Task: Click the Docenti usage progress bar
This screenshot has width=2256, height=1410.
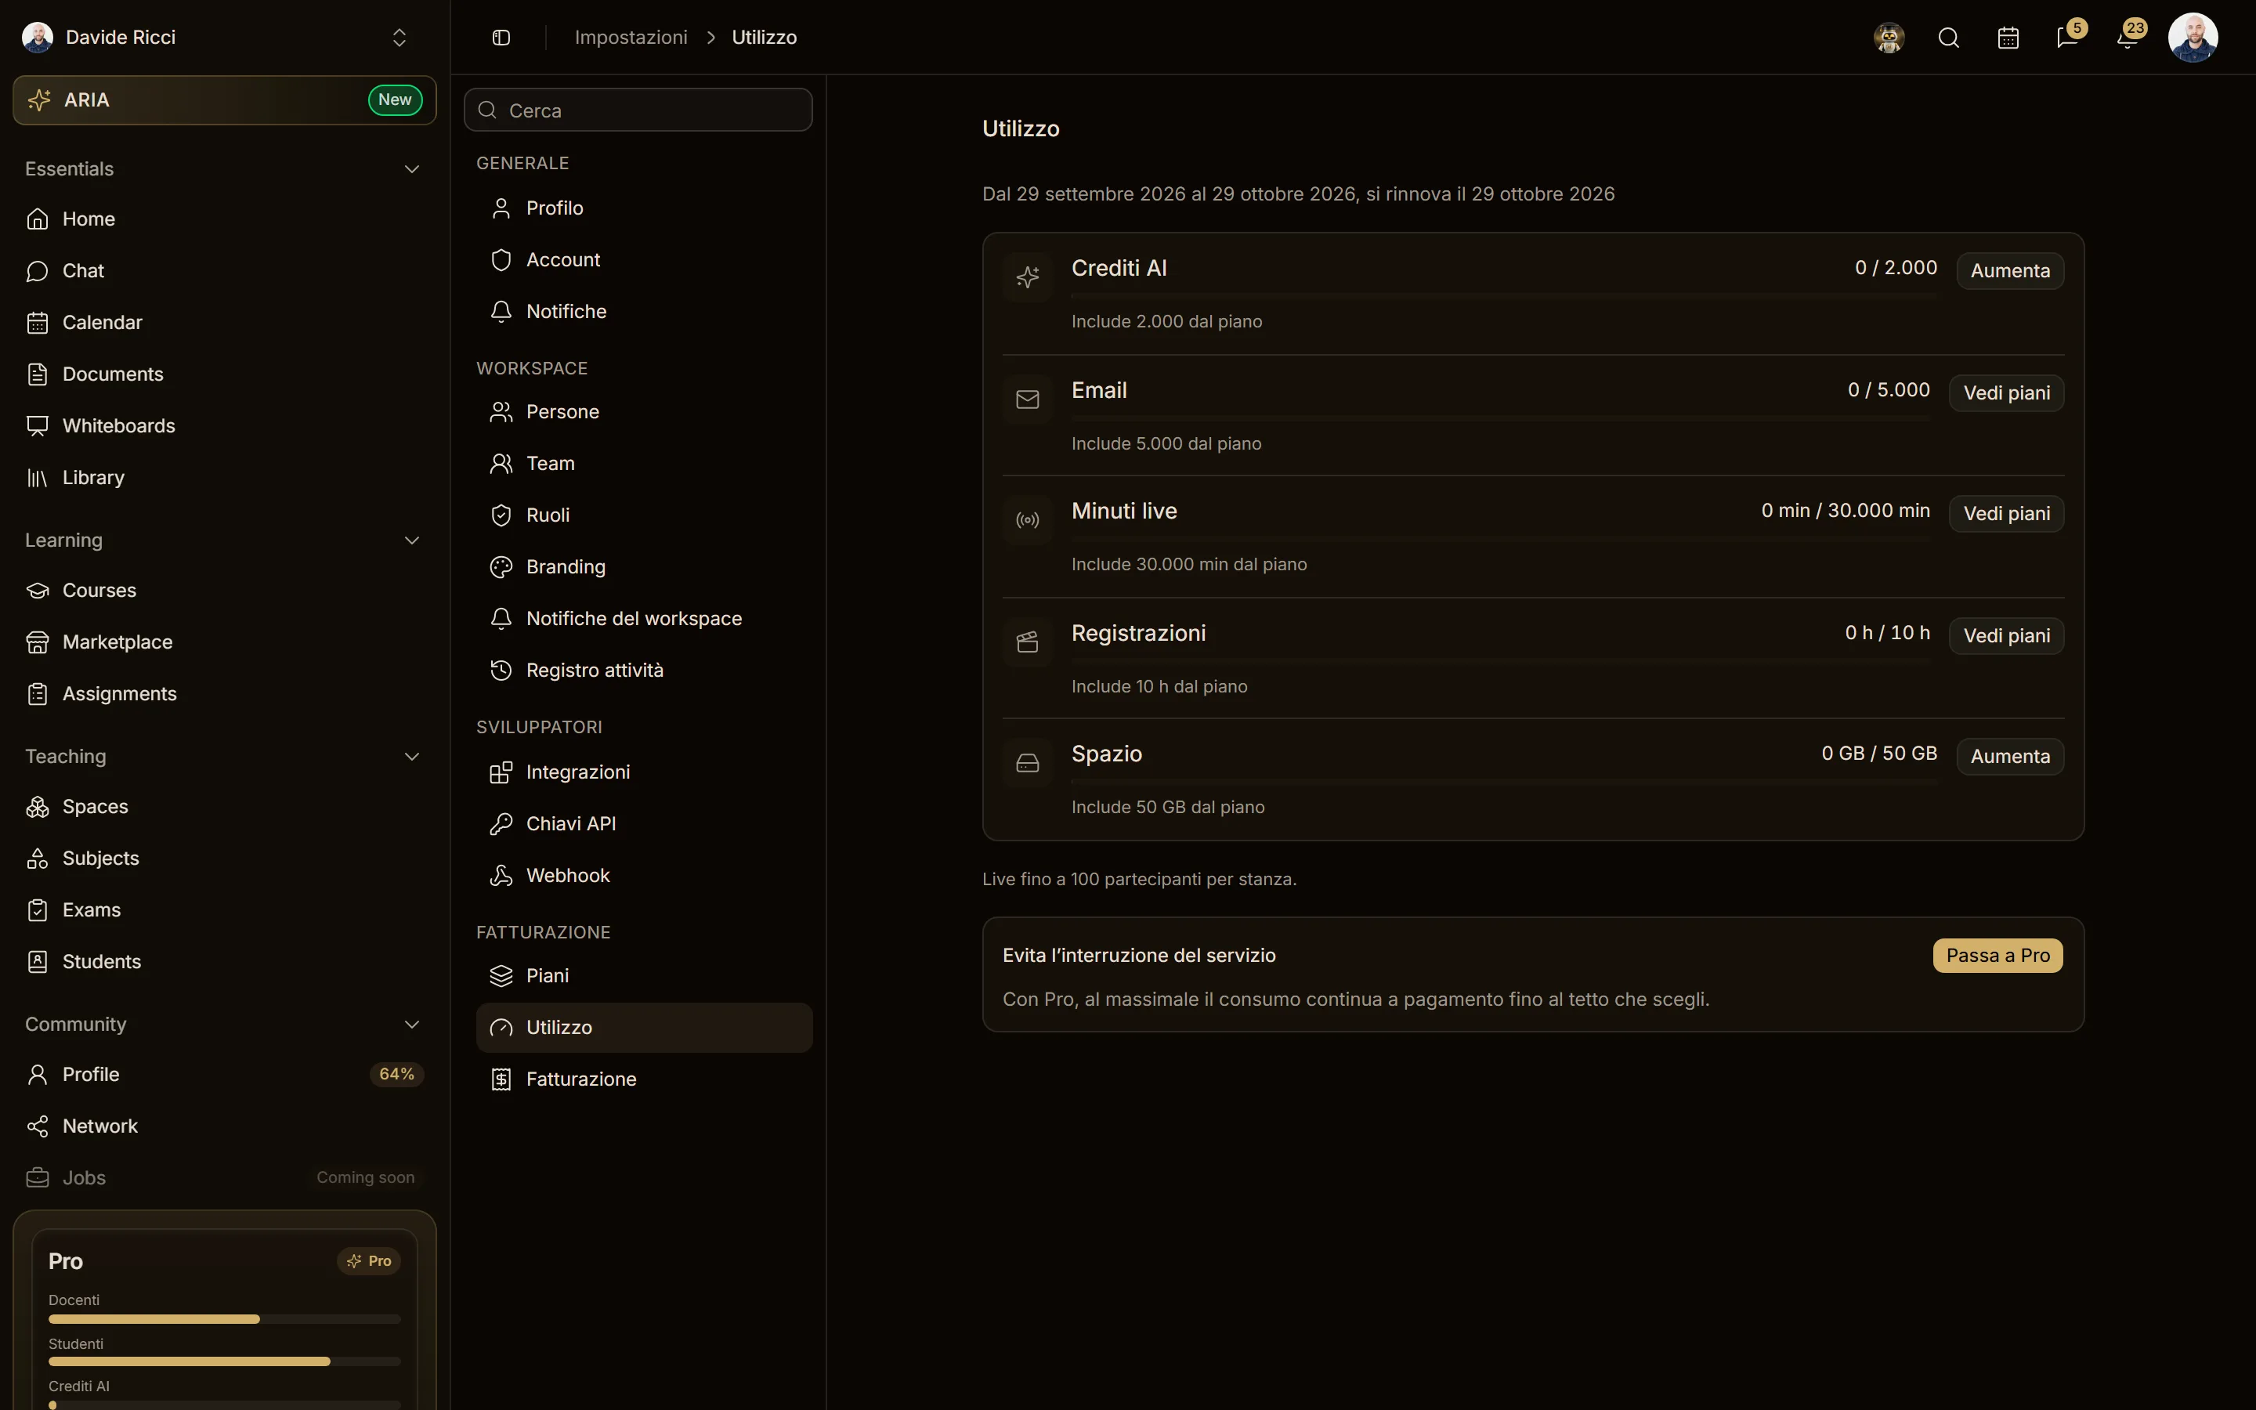Action: [225, 1320]
